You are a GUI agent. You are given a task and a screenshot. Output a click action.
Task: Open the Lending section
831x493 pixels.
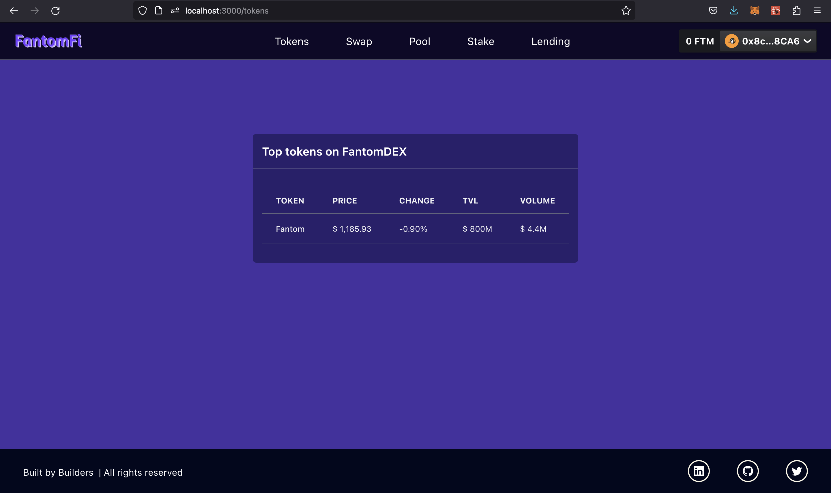coord(550,41)
